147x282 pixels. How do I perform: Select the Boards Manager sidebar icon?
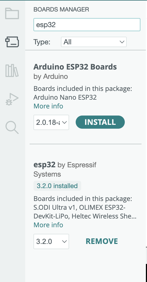point(12,42)
